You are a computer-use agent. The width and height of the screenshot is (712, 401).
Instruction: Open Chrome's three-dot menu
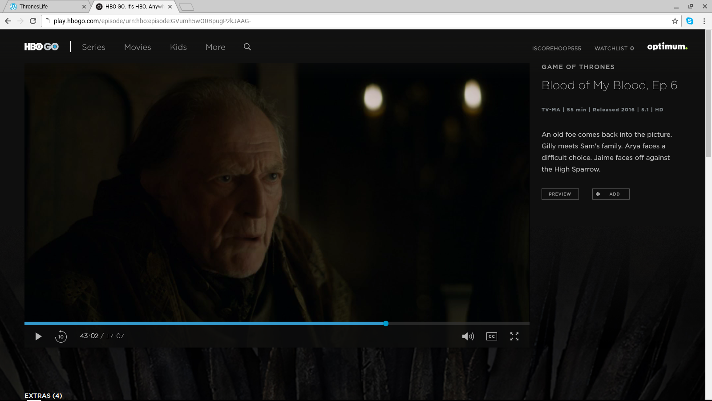tap(704, 21)
